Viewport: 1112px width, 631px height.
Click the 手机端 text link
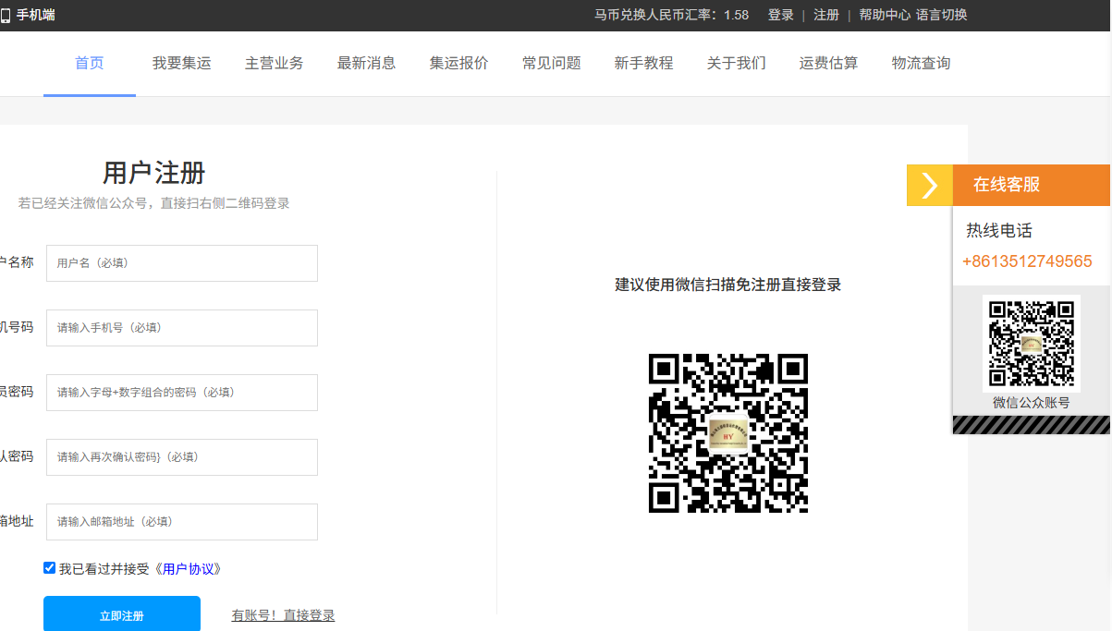35,15
